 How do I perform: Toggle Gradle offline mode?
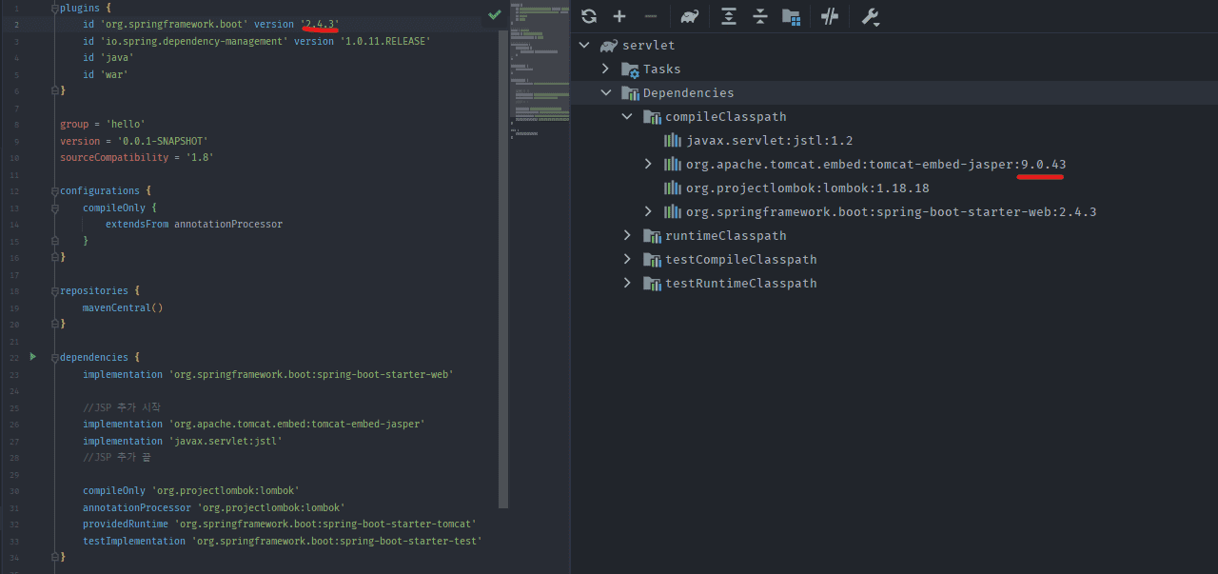click(830, 15)
